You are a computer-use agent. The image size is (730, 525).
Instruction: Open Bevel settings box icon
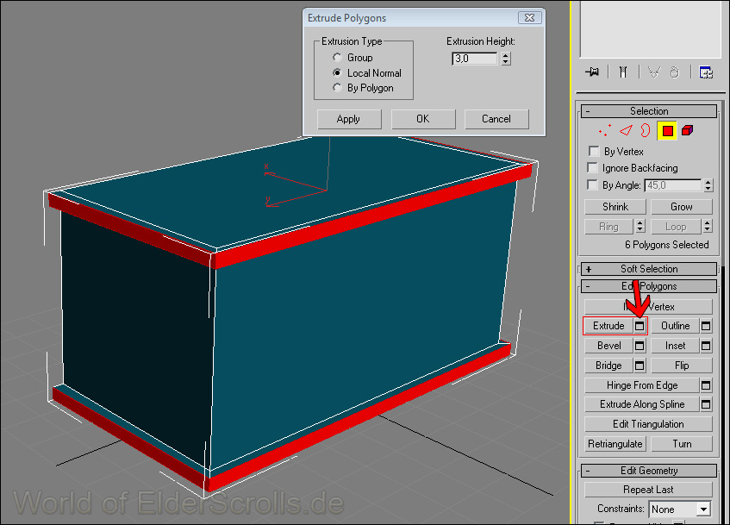tap(640, 346)
